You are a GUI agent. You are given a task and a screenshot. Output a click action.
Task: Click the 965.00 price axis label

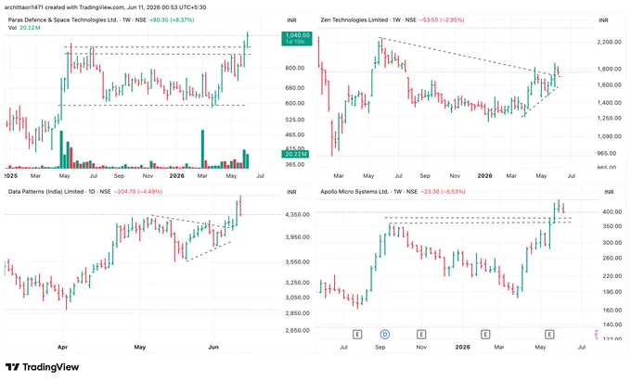coord(608,154)
